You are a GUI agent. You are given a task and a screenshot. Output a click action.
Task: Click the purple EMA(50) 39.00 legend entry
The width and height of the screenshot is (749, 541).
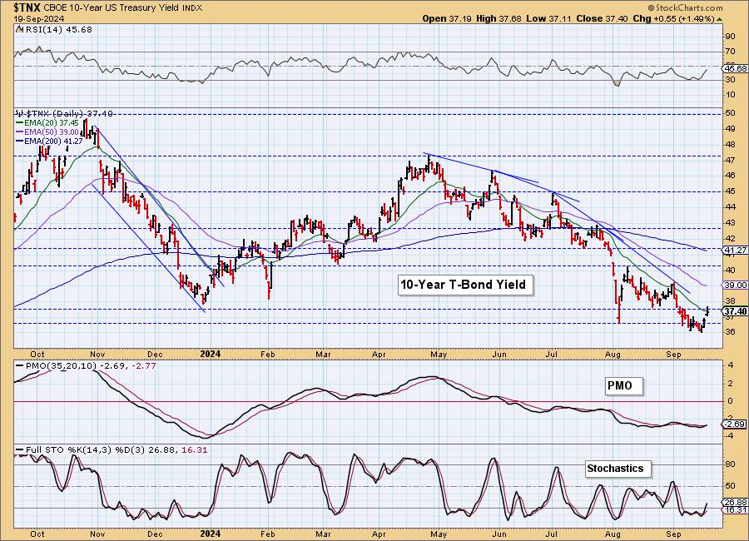click(47, 132)
